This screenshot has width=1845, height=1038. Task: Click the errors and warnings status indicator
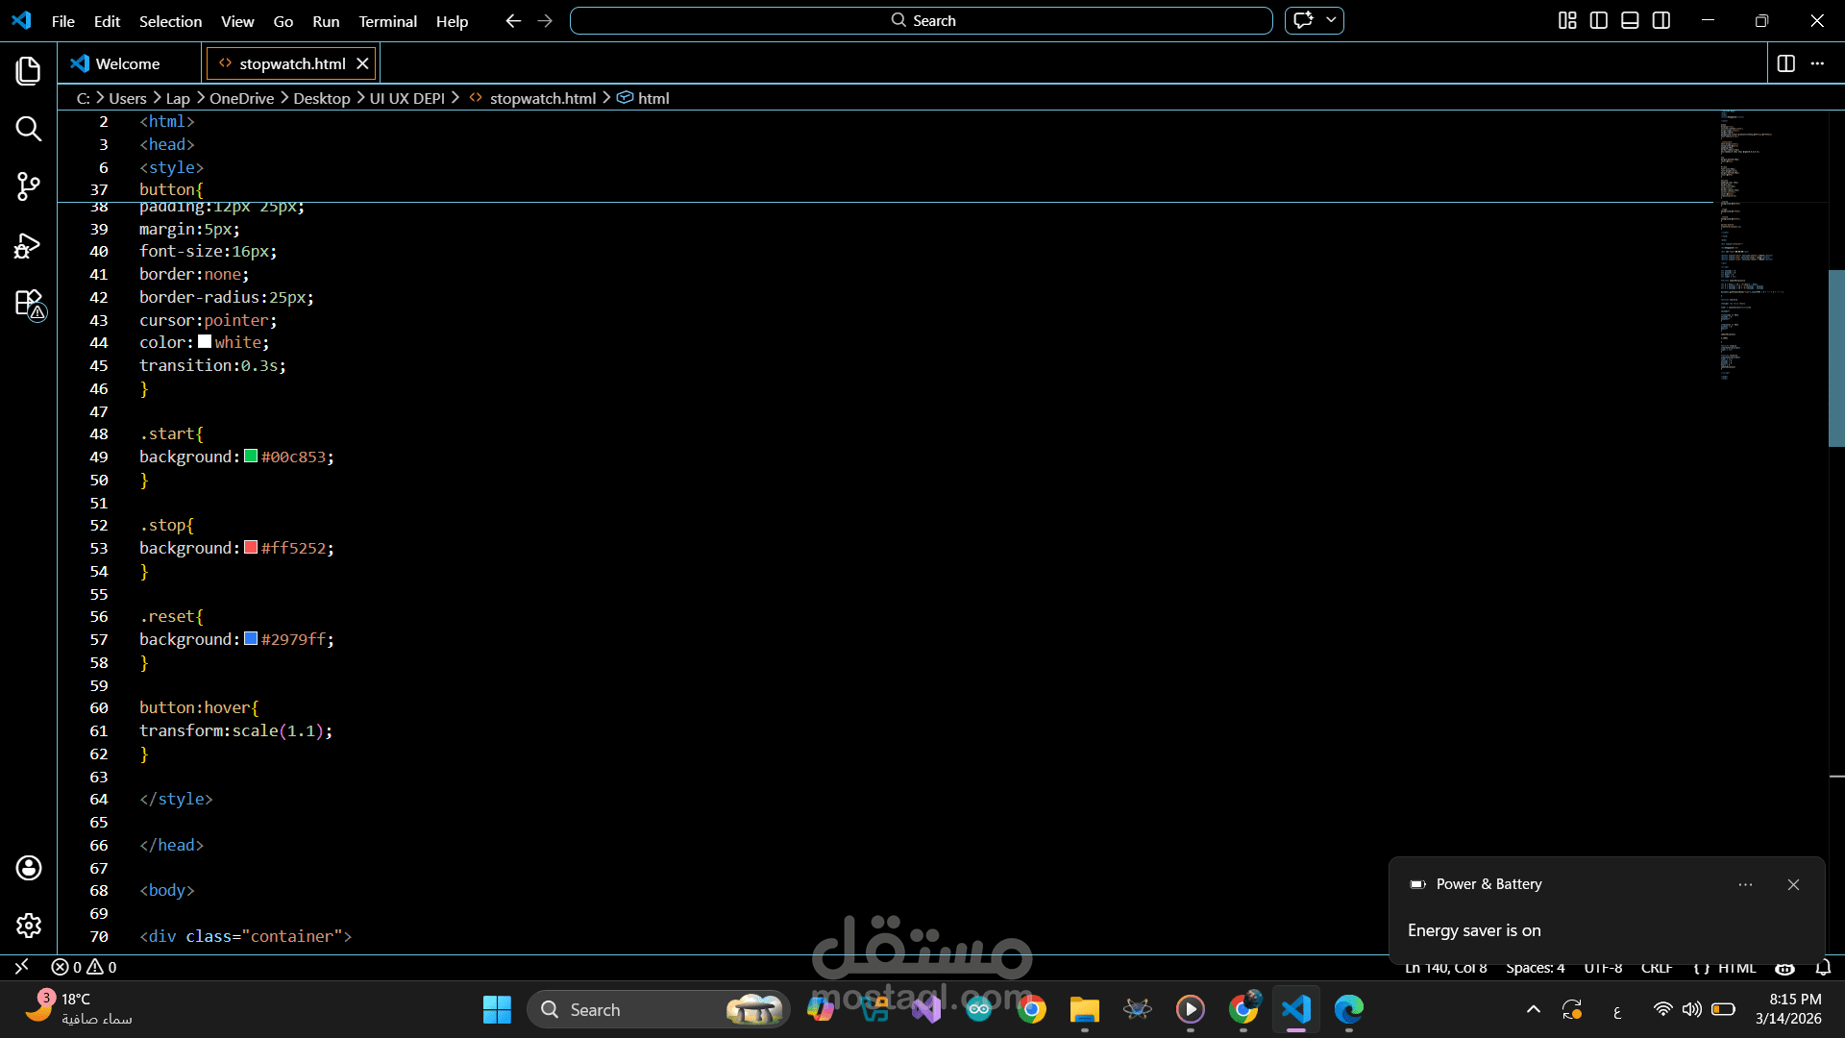point(85,967)
